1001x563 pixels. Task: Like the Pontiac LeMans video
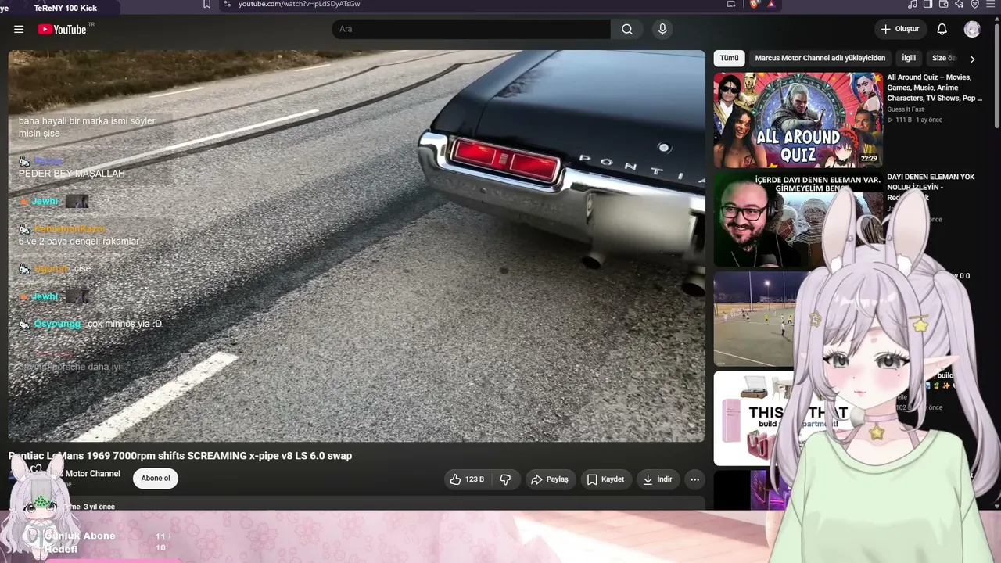(467, 479)
